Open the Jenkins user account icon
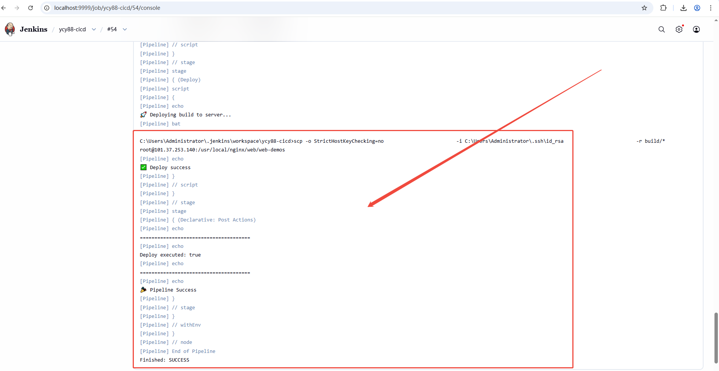The height and width of the screenshot is (371, 719). tap(696, 29)
